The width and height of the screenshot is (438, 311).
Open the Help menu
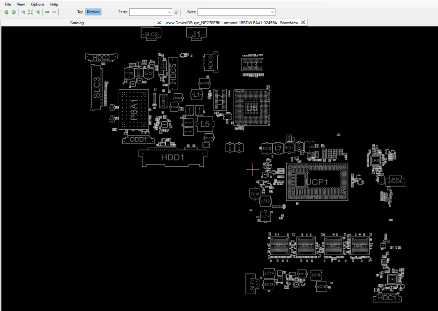(54, 4)
